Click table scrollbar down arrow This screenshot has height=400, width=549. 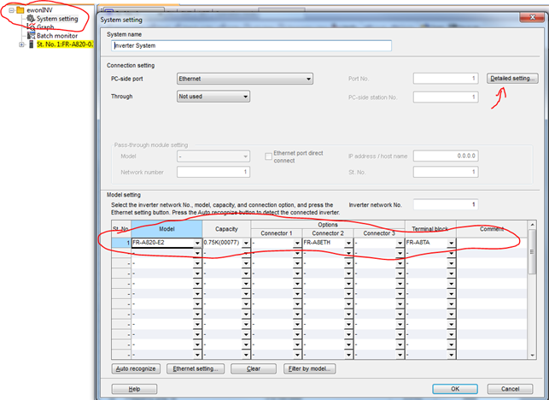532,355
